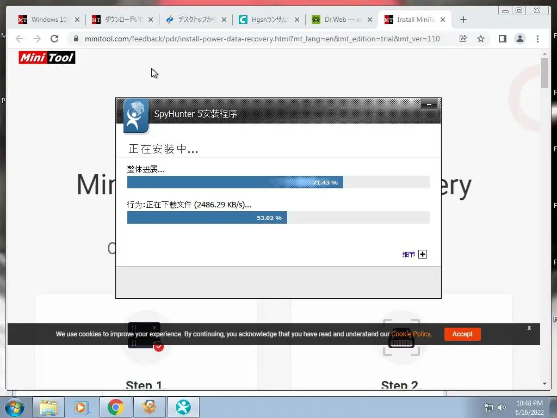Open Chrome three-dot menu
Image resolution: width=557 pixels, height=418 pixels.
537,39
